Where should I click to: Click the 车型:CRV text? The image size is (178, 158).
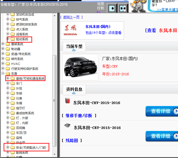click(110, 66)
